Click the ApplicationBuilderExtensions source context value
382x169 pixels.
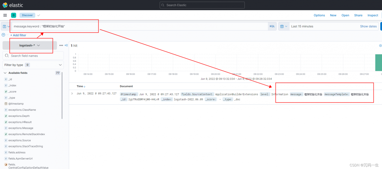[237, 94]
